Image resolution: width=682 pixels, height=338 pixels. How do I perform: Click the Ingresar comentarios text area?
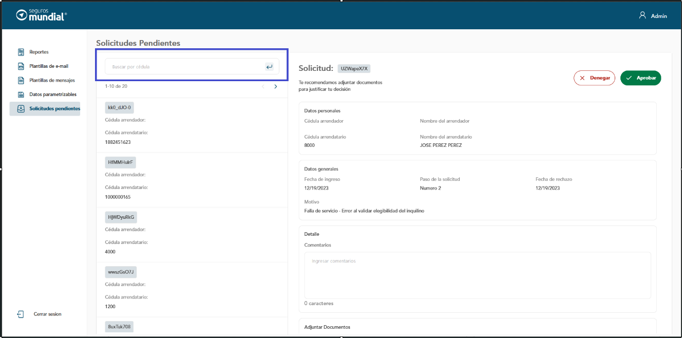point(478,275)
